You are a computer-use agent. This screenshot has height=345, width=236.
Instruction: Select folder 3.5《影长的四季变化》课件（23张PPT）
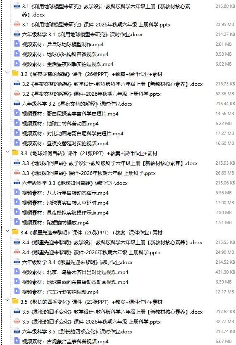tap(91, 302)
